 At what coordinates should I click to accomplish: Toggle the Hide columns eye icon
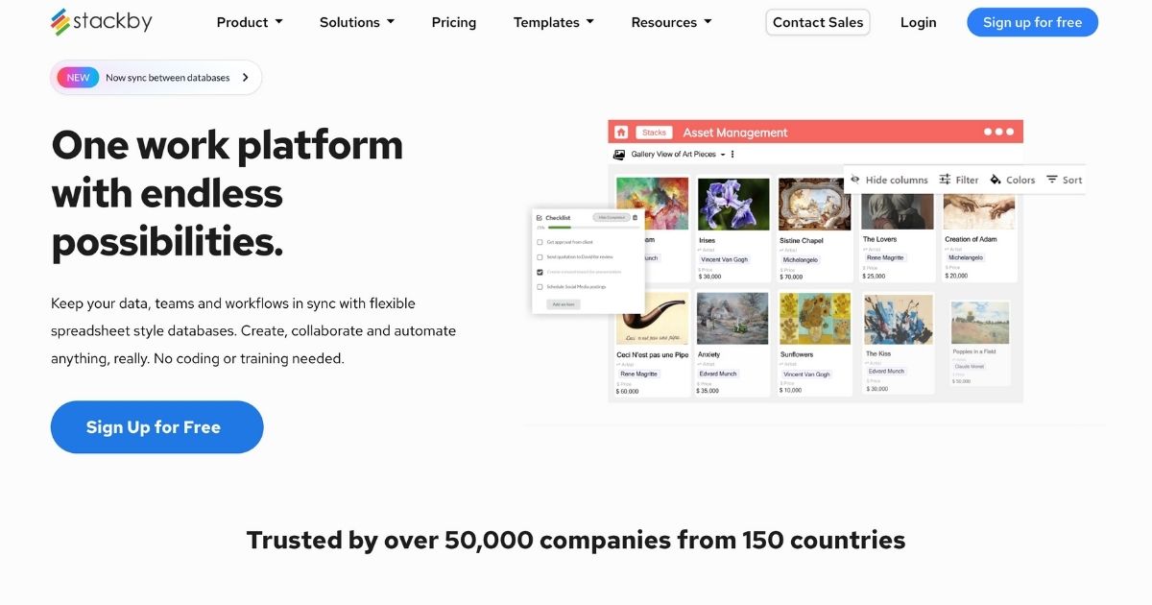(x=855, y=180)
